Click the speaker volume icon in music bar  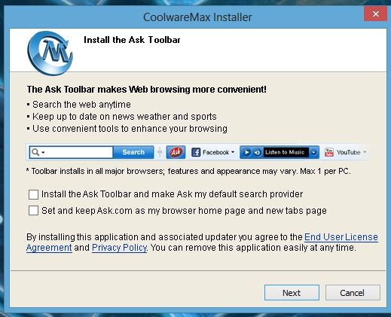click(x=257, y=152)
